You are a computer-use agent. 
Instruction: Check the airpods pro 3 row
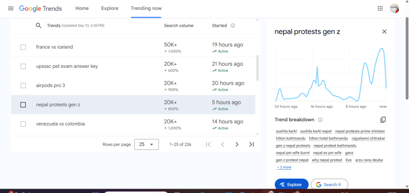(x=23, y=86)
